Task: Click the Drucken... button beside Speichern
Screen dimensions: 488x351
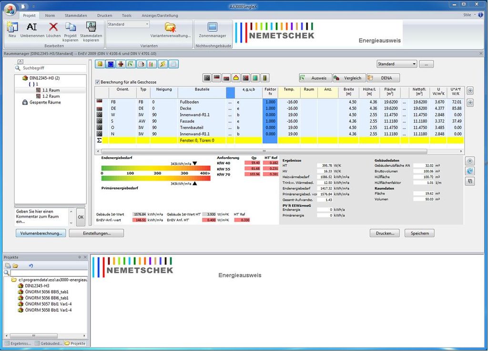Action: [385, 233]
